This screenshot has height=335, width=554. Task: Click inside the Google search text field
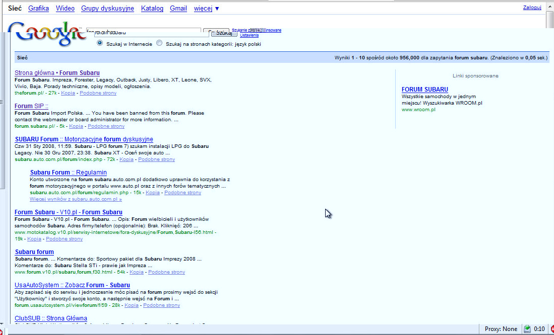tap(146, 33)
